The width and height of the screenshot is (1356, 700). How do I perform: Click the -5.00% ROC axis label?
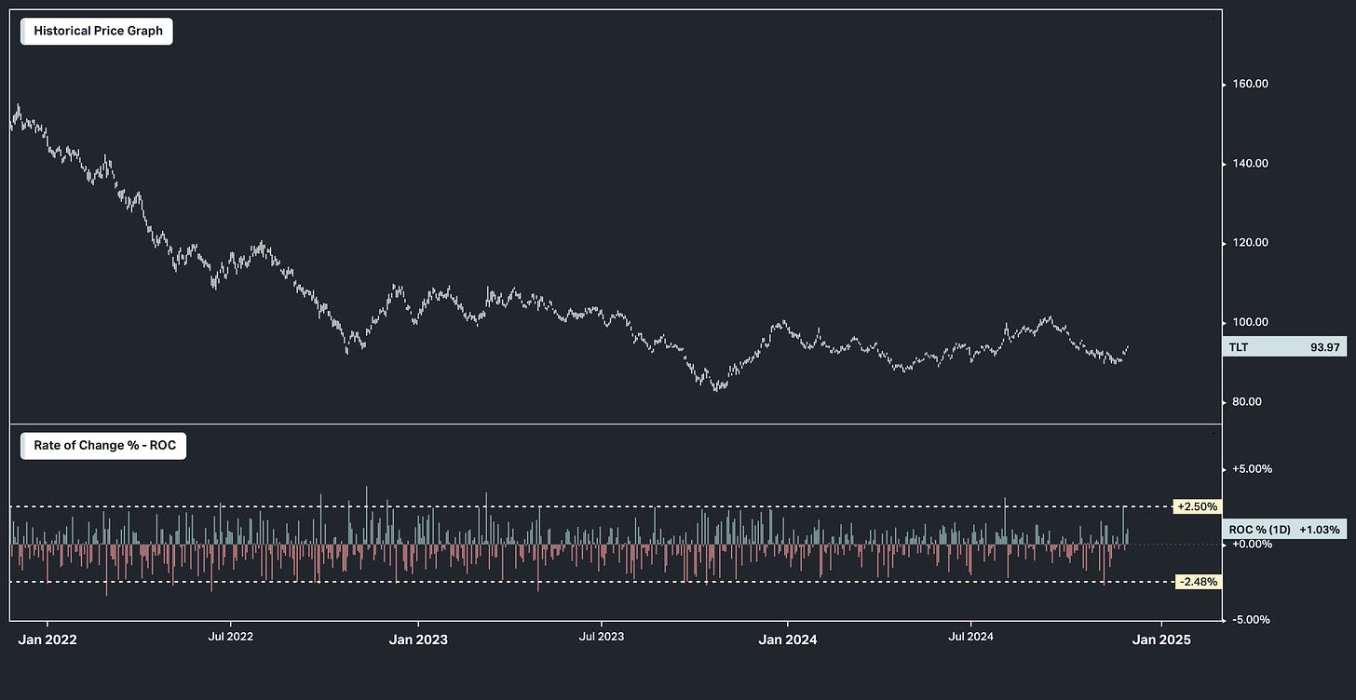click(1252, 620)
